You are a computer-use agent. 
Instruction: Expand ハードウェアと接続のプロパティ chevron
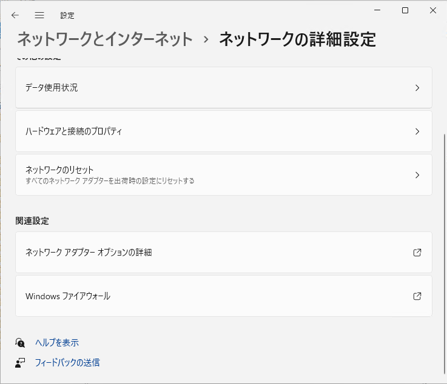tap(417, 131)
